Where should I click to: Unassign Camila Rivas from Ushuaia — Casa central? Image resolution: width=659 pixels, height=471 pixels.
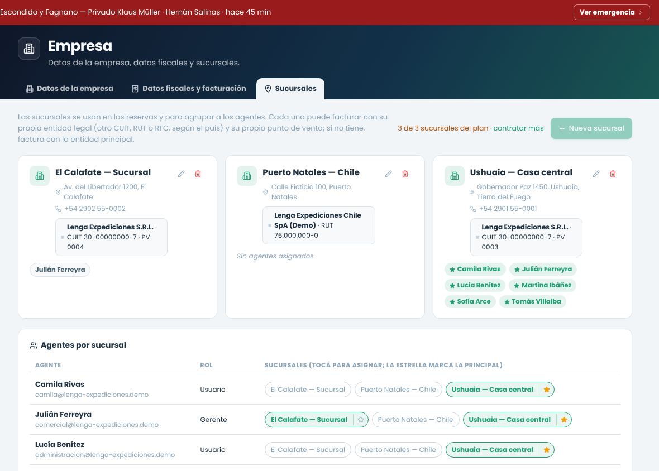(493, 390)
